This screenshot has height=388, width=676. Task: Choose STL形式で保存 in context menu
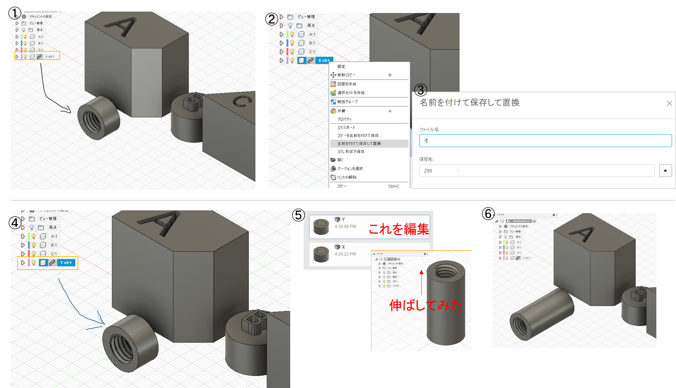point(351,152)
